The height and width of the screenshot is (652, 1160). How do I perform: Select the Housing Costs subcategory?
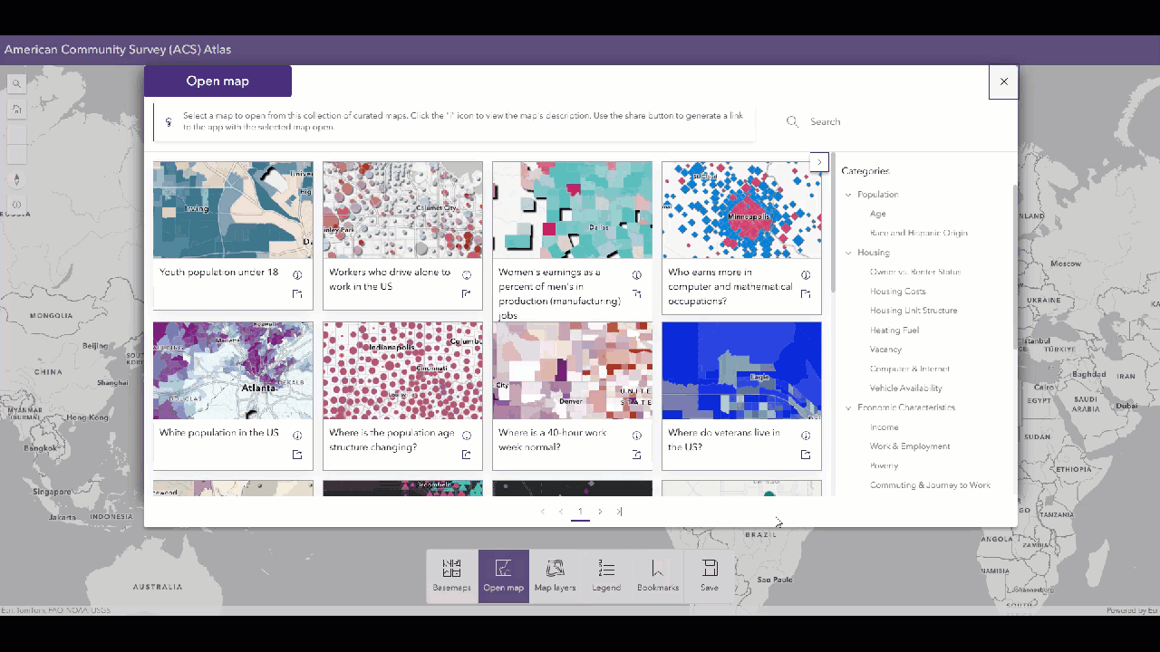898,291
